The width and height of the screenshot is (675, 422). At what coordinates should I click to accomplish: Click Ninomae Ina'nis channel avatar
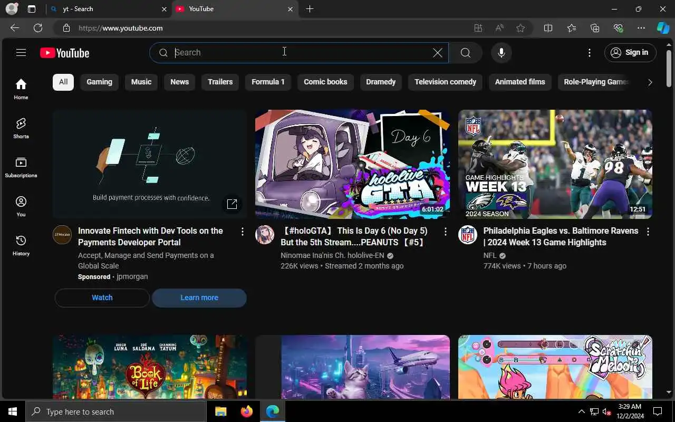[265, 235]
